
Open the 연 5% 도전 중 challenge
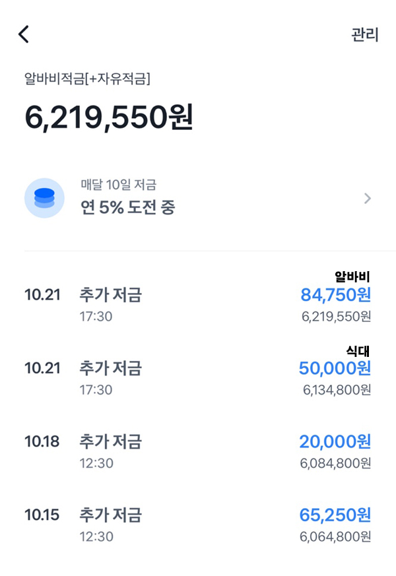(x=128, y=207)
